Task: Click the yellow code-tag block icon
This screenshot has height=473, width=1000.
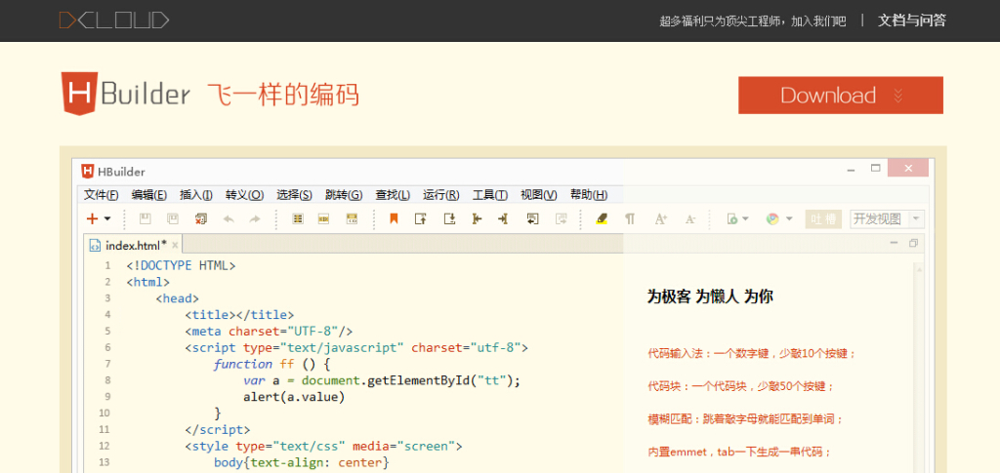Action: pos(324,219)
